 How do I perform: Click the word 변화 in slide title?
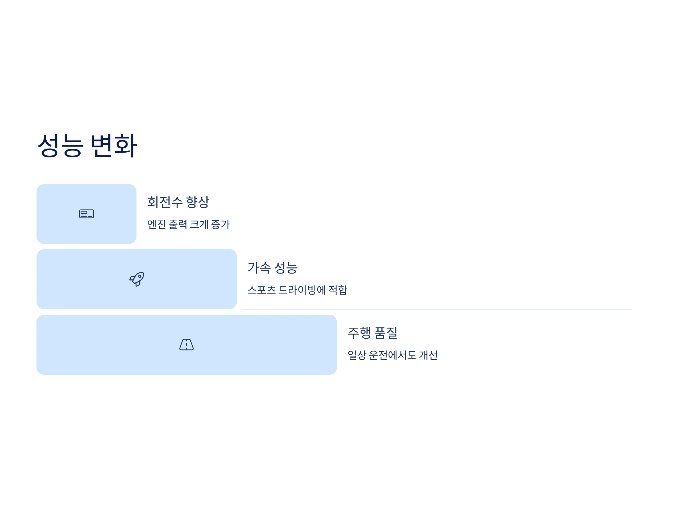pyautogui.click(x=114, y=146)
